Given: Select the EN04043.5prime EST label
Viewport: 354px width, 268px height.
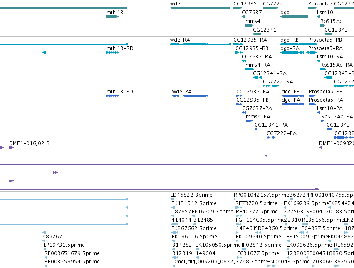Looking at the screenshot, I should pyautogui.click(x=289, y=262).
